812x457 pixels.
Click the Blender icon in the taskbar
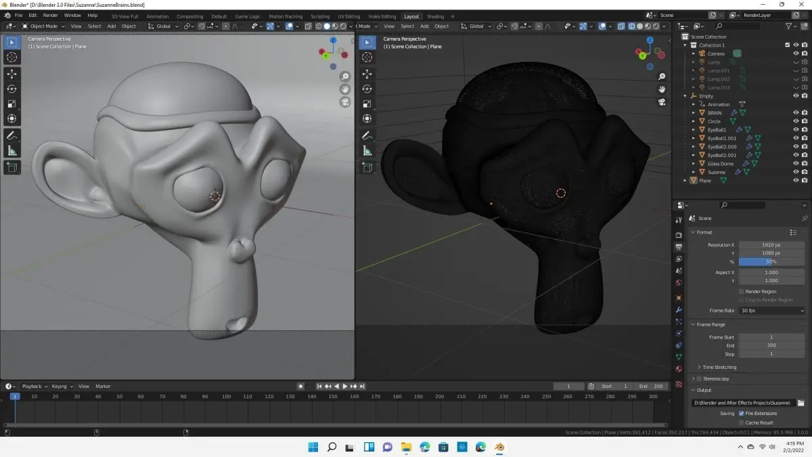point(499,447)
